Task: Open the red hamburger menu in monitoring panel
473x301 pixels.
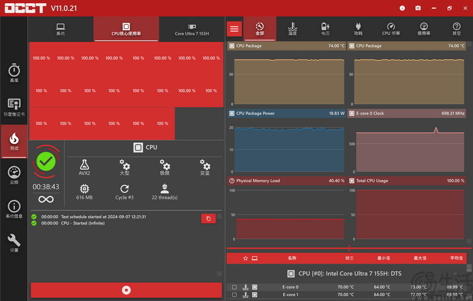Action: pos(235,29)
